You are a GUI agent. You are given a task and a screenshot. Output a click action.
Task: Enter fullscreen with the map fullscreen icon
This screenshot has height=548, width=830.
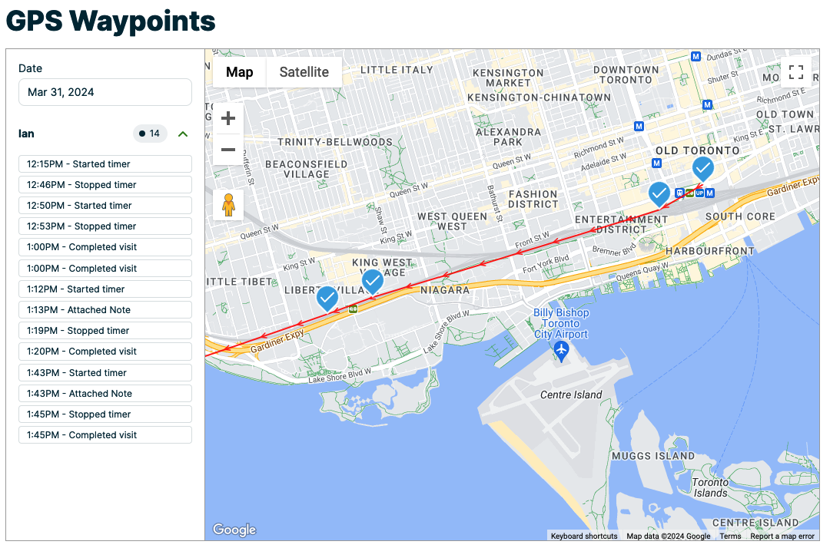click(x=796, y=71)
